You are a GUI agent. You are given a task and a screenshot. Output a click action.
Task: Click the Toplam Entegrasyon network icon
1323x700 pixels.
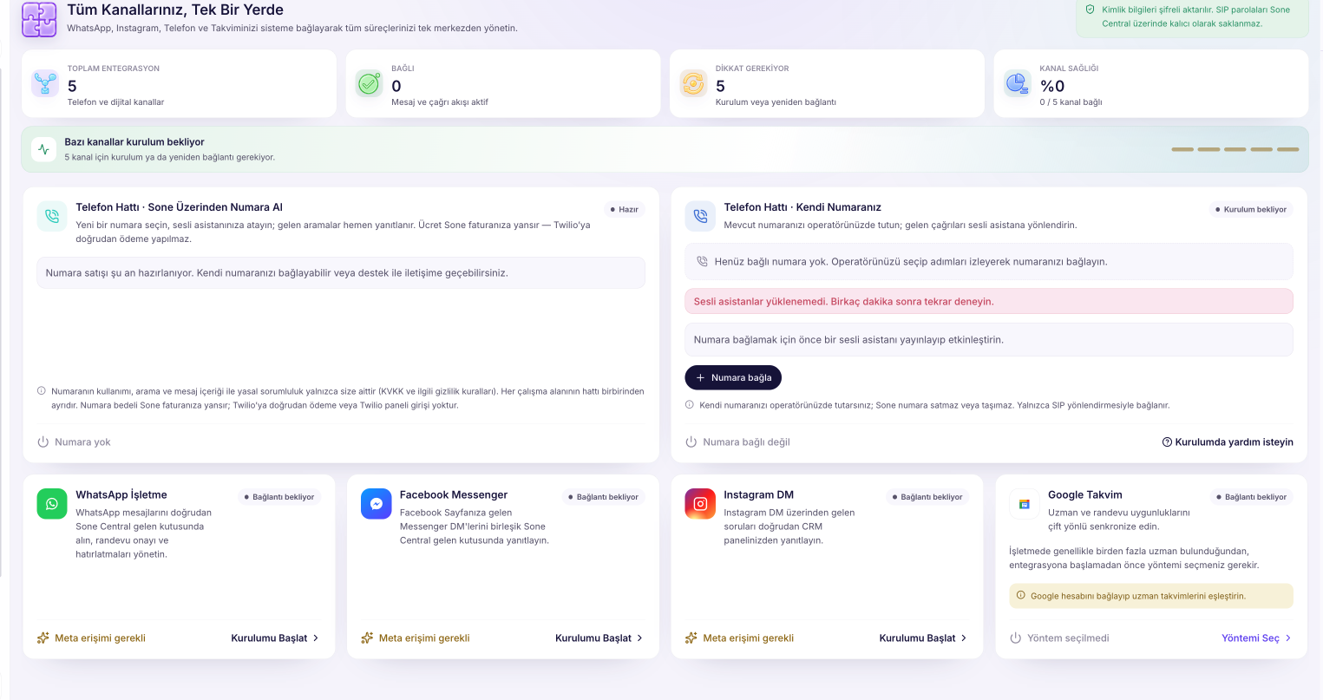point(45,83)
